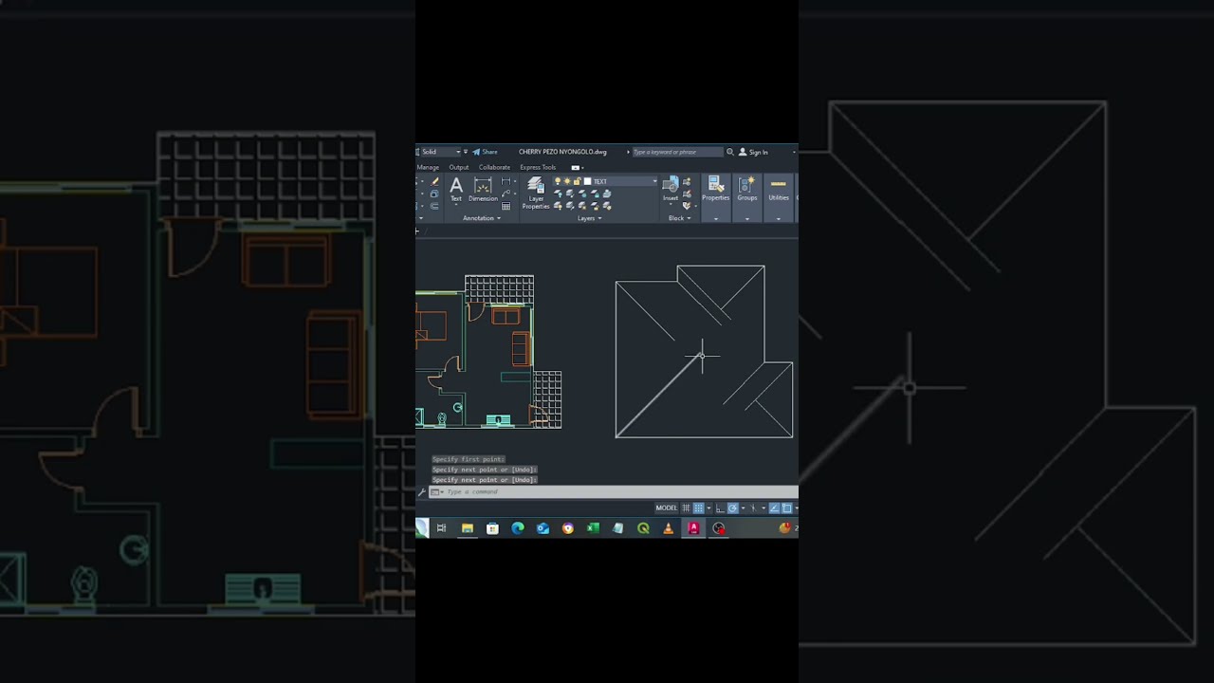
Task: Click the Share button
Action: [x=485, y=152]
